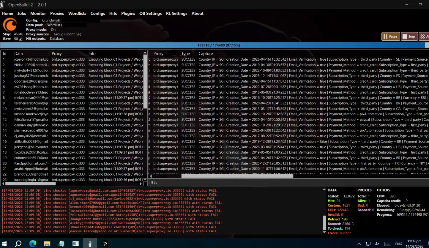Click the "Custom: 1021" statistic
This screenshot has width=429, height=248.
click(x=339, y=205)
